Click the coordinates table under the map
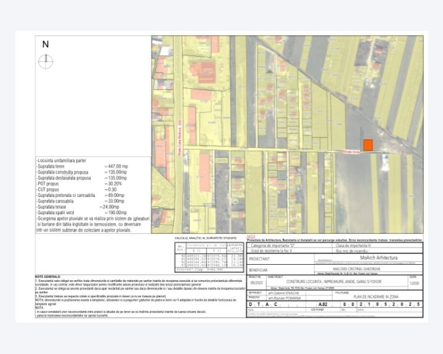Screen dimensions: 443x354 pos(209,257)
